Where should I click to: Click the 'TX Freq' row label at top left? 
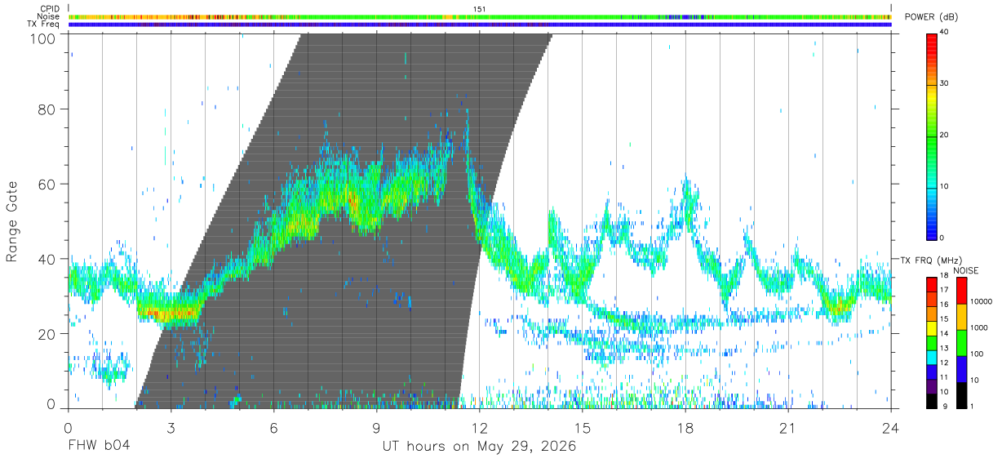[x=44, y=24]
